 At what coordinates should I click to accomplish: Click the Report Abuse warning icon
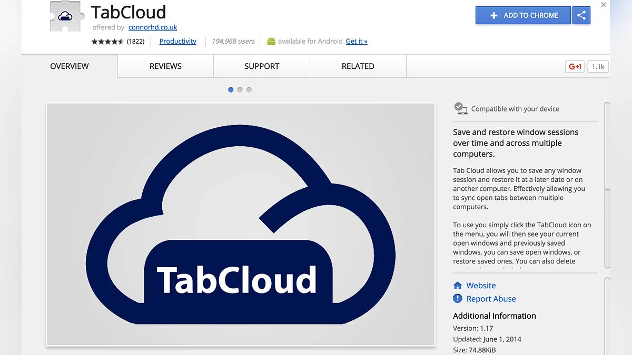458,299
